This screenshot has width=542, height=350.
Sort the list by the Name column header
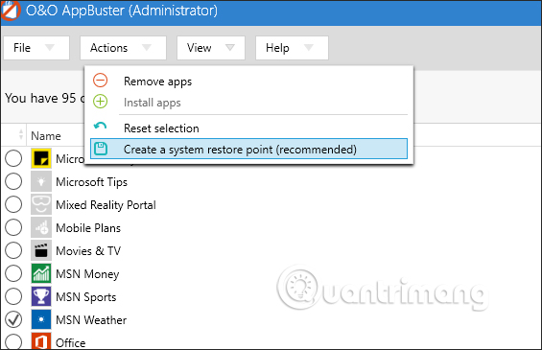46,136
